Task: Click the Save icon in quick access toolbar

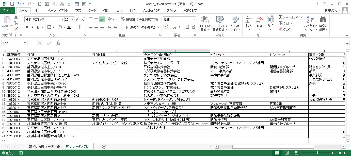Action: point(12,4)
